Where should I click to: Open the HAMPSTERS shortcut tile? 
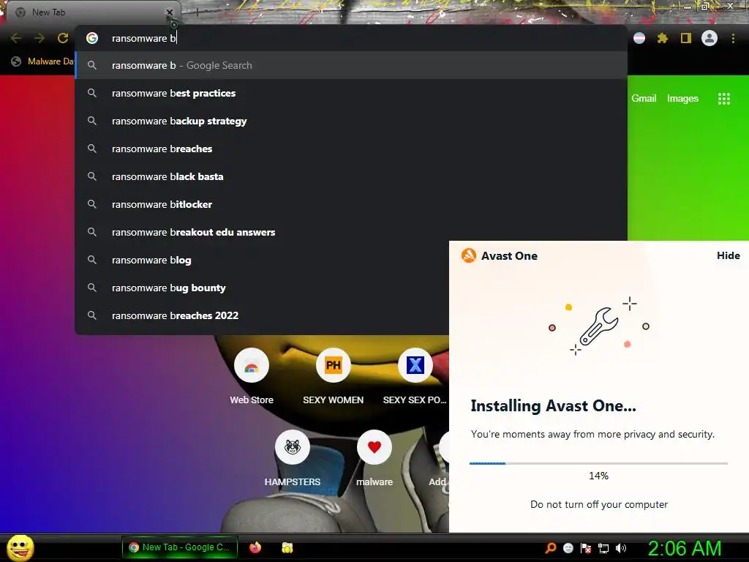tap(293, 459)
